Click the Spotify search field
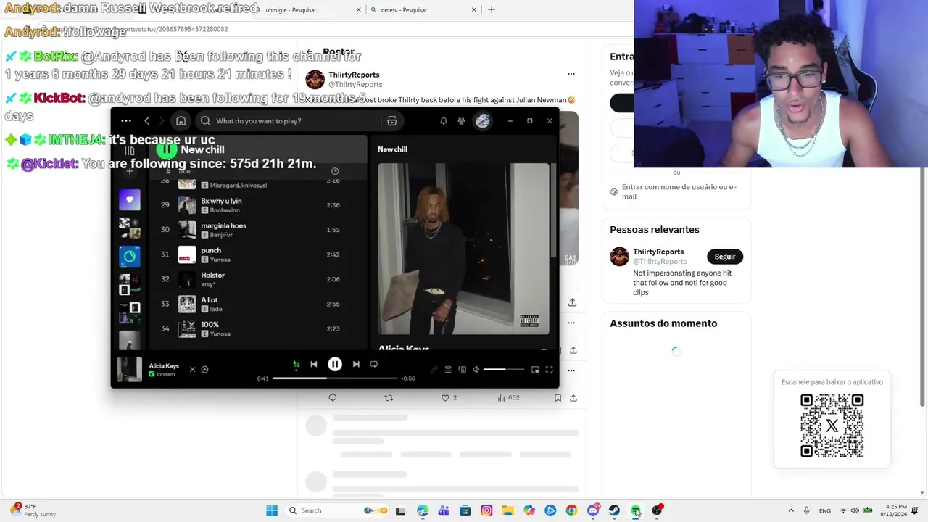This screenshot has height=522, width=928. click(289, 121)
